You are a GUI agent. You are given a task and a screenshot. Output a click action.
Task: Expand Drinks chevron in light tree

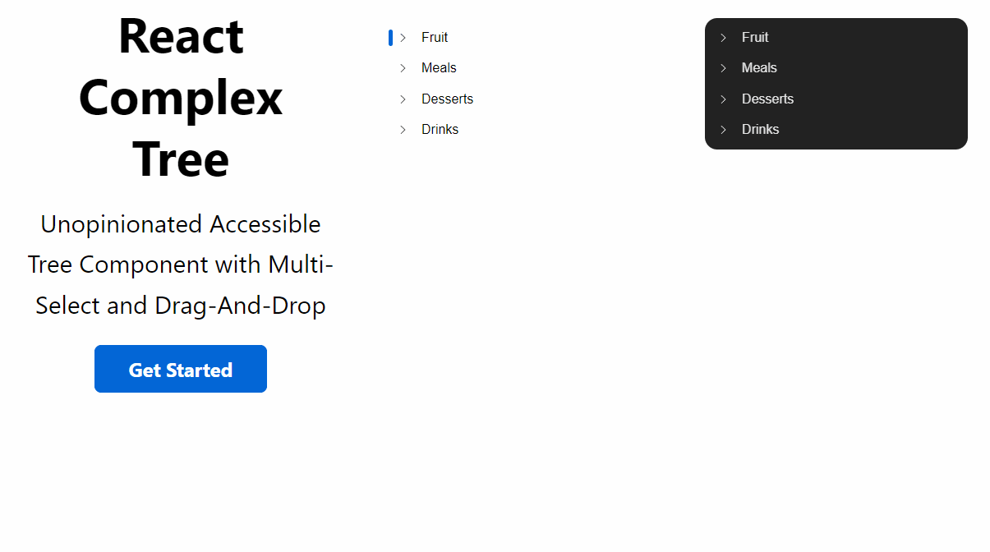(403, 130)
